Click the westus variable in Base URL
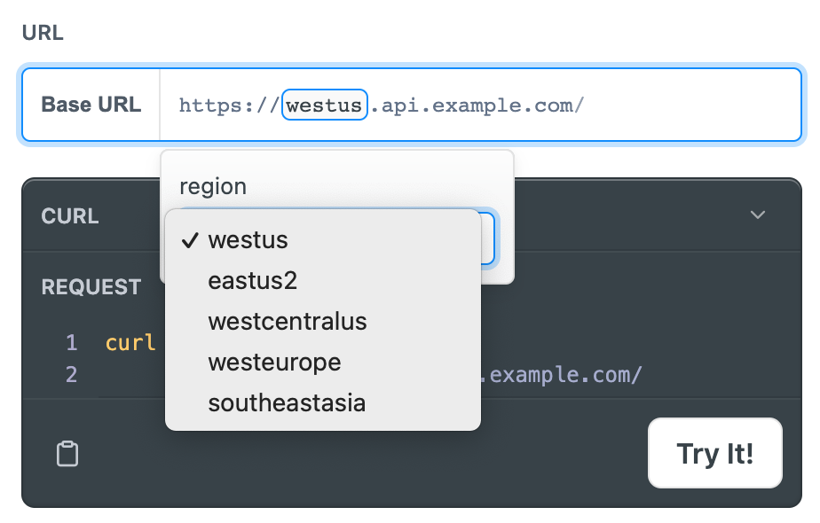This screenshot has height=523, width=820. tap(324, 105)
